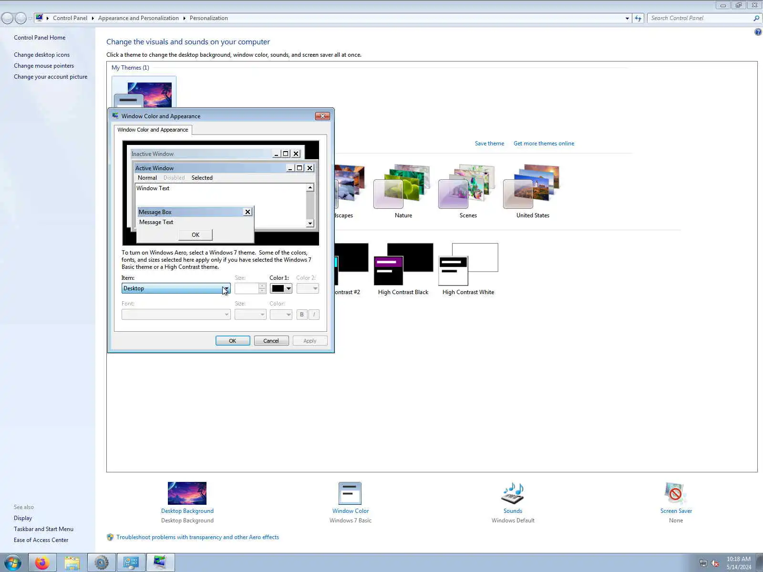The width and height of the screenshot is (763, 572).
Task: Click the Personalization breadcrumb
Action: [x=209, y=18]
